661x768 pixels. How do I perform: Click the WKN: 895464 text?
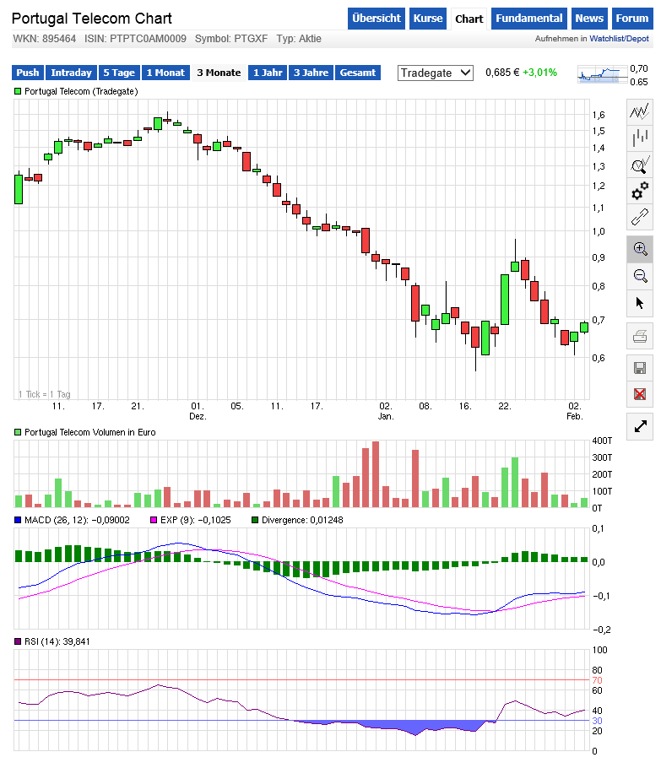[45, 39]
